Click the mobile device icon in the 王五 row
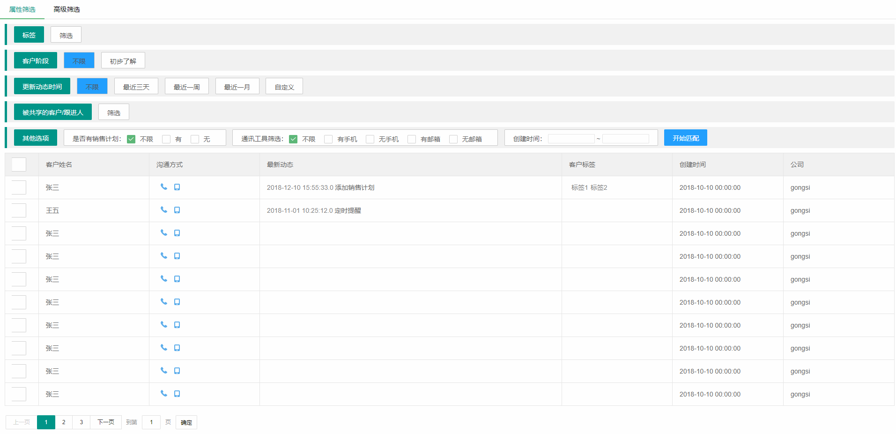 pos(177,210)
